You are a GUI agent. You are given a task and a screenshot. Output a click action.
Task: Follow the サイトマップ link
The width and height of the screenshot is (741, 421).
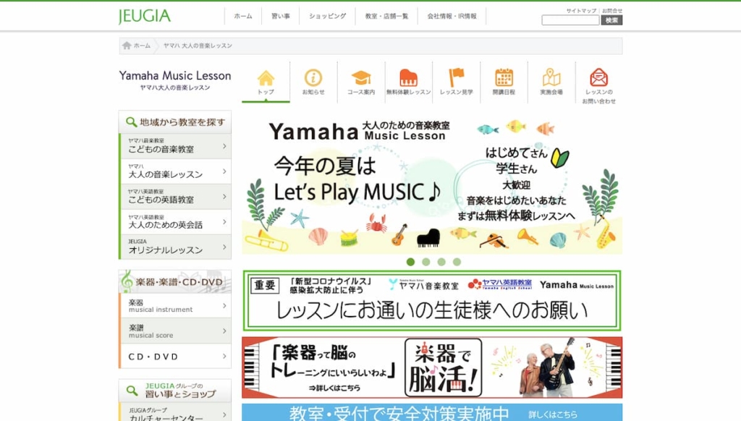click(581, 10)
